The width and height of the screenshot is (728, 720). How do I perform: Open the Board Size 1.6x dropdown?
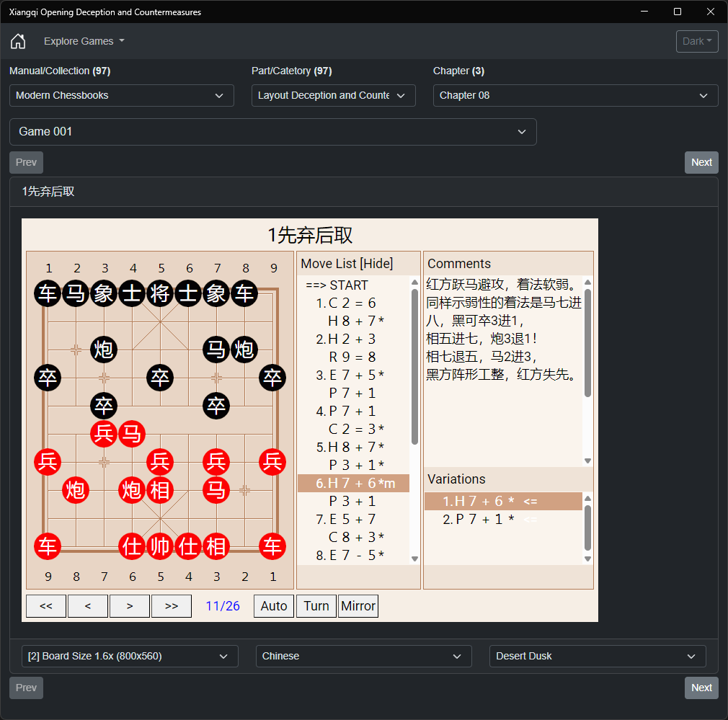click(x=130, y=656)
